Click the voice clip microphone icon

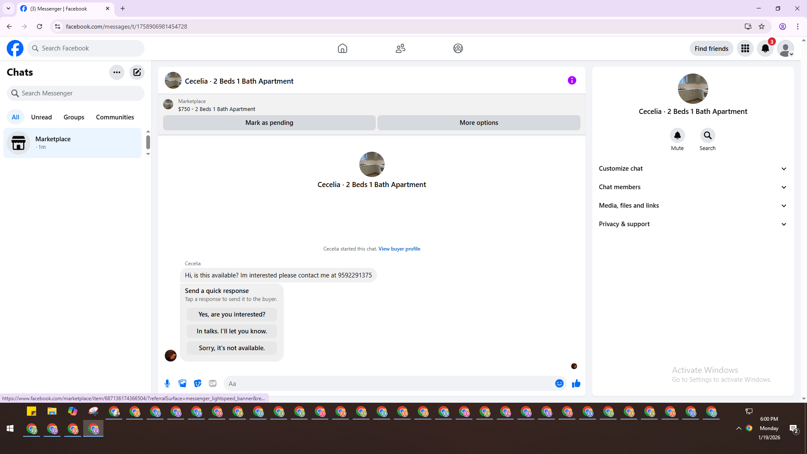coord(167,383)
